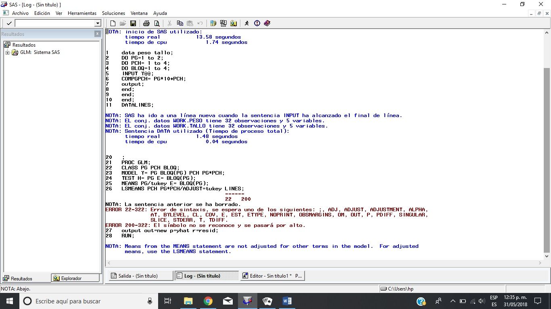Close the Resultados panel
The width and height of the screenshot is (551, 309).
(97, 34)
